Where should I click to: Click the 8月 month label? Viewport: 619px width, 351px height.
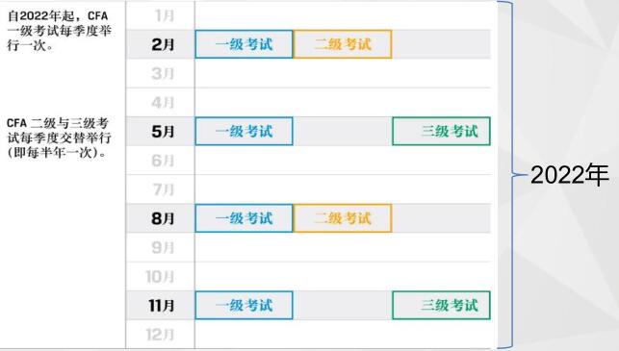point(163,218)
